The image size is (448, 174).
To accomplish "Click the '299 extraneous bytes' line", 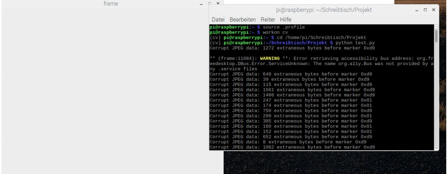I will (x=291, y=116).
